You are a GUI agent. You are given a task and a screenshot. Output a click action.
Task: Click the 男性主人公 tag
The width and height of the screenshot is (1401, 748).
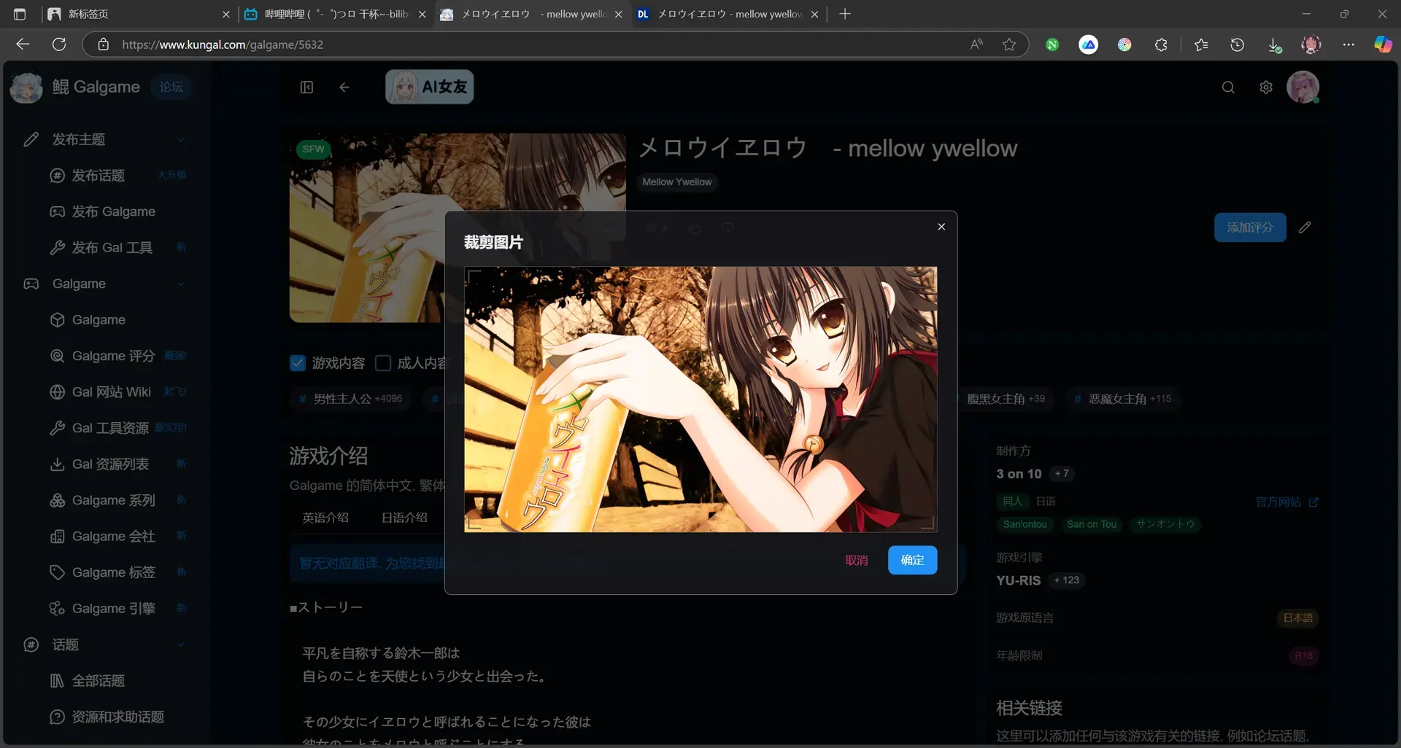tap(350, 399)
